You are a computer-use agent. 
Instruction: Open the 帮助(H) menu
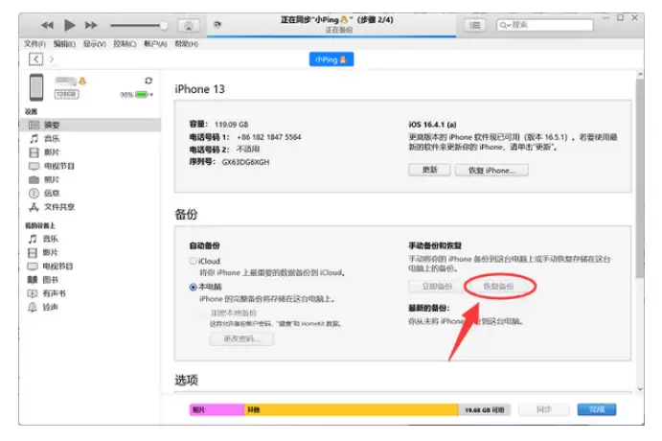186,44
